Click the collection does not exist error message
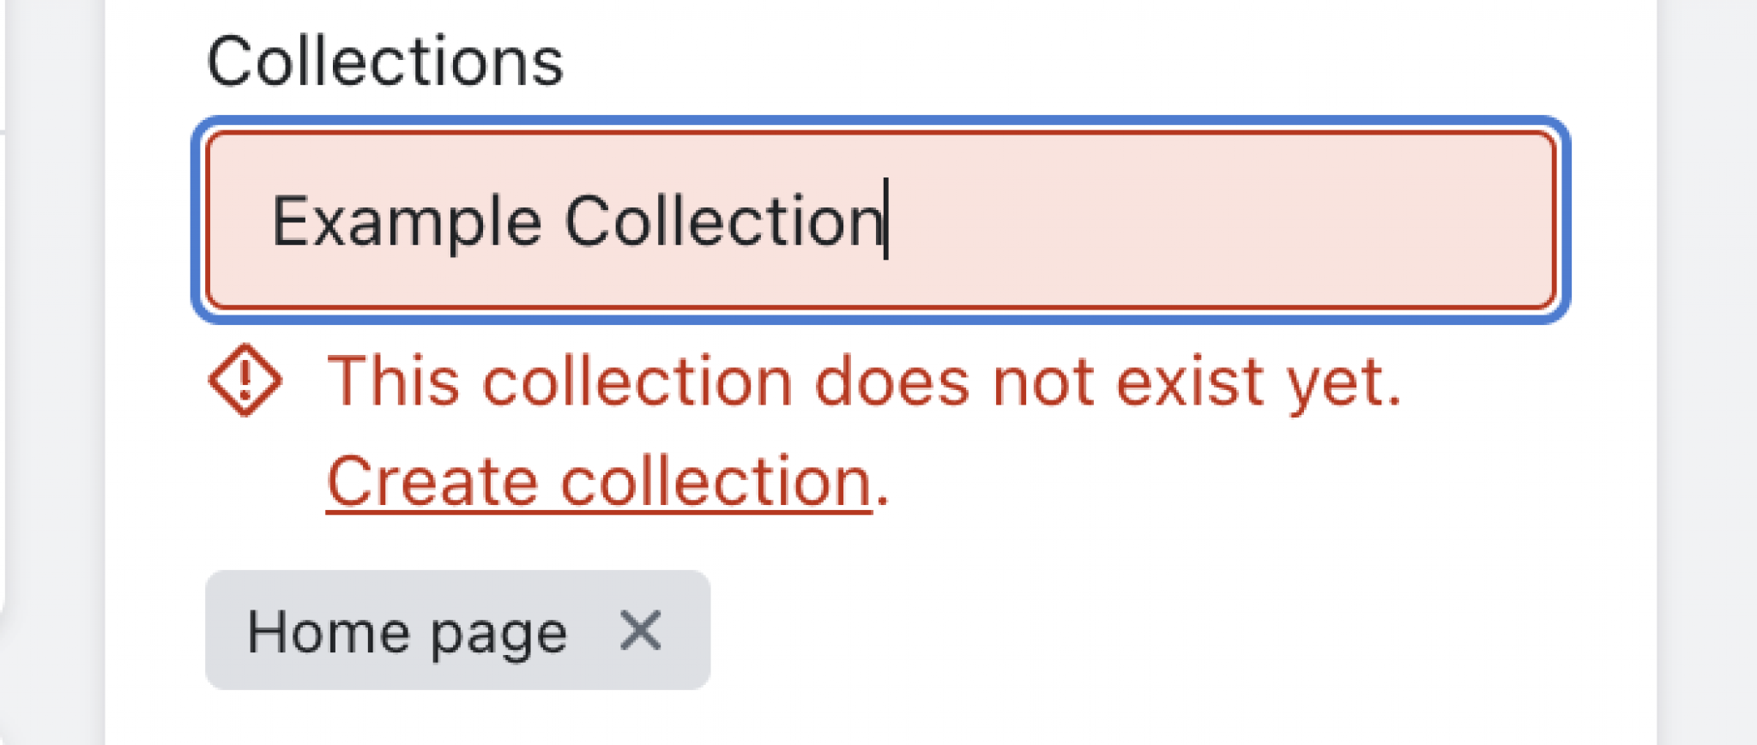Image resolution: width=1757 pixels, height=745 pixels. (x=864, y=382)
